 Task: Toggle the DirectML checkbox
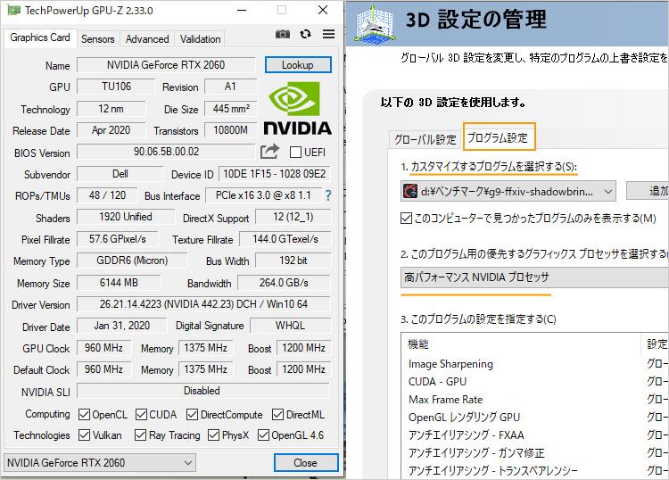(277, 414)
